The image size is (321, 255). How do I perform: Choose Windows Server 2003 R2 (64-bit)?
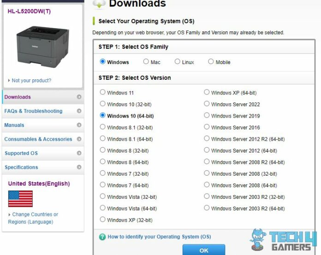point(207,208)
